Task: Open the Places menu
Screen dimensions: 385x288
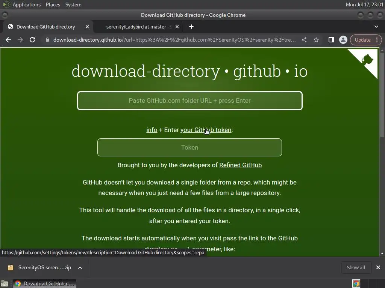Action: [53, 4]
